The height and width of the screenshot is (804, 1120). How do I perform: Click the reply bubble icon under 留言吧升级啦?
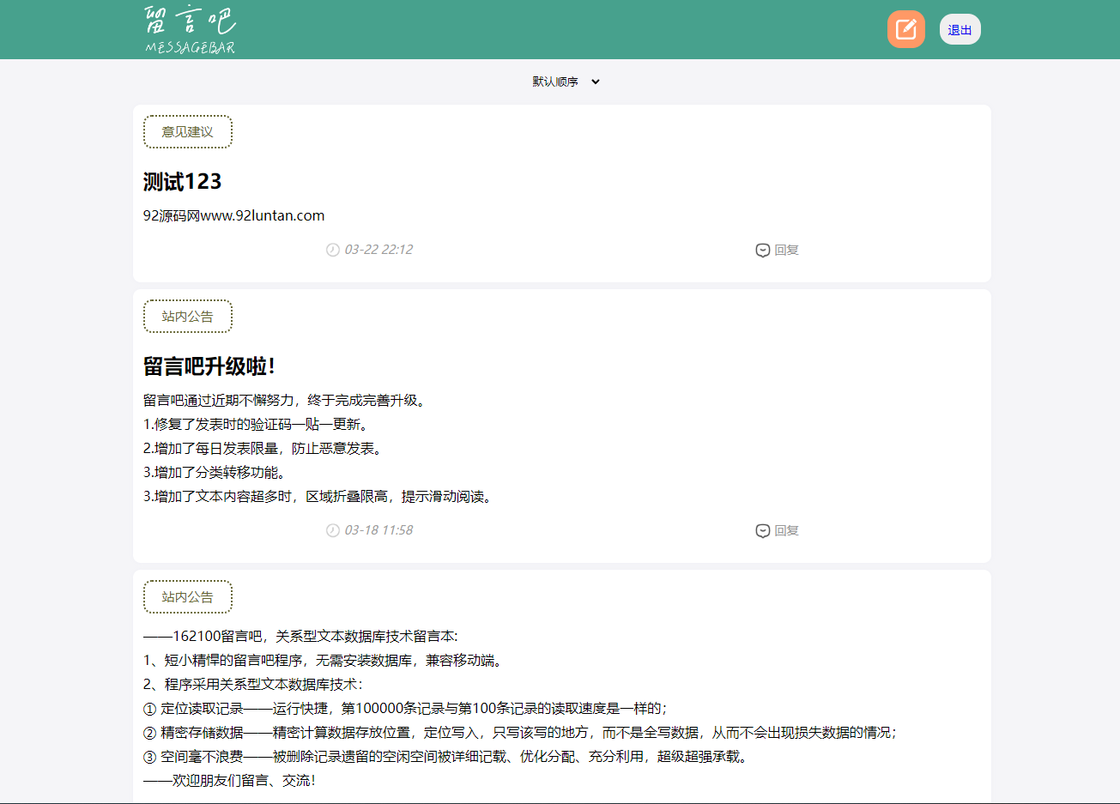[762, 531]
